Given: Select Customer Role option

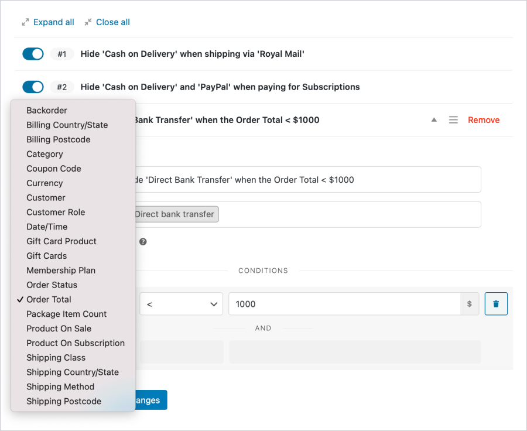Looking at the screenshot, I should (x=56, y=212).
